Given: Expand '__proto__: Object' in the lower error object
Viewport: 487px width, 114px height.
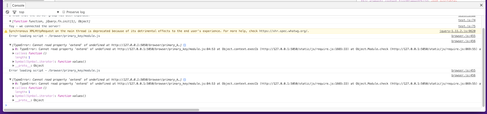Looking at the screenshot, I should tap(13, 100).
